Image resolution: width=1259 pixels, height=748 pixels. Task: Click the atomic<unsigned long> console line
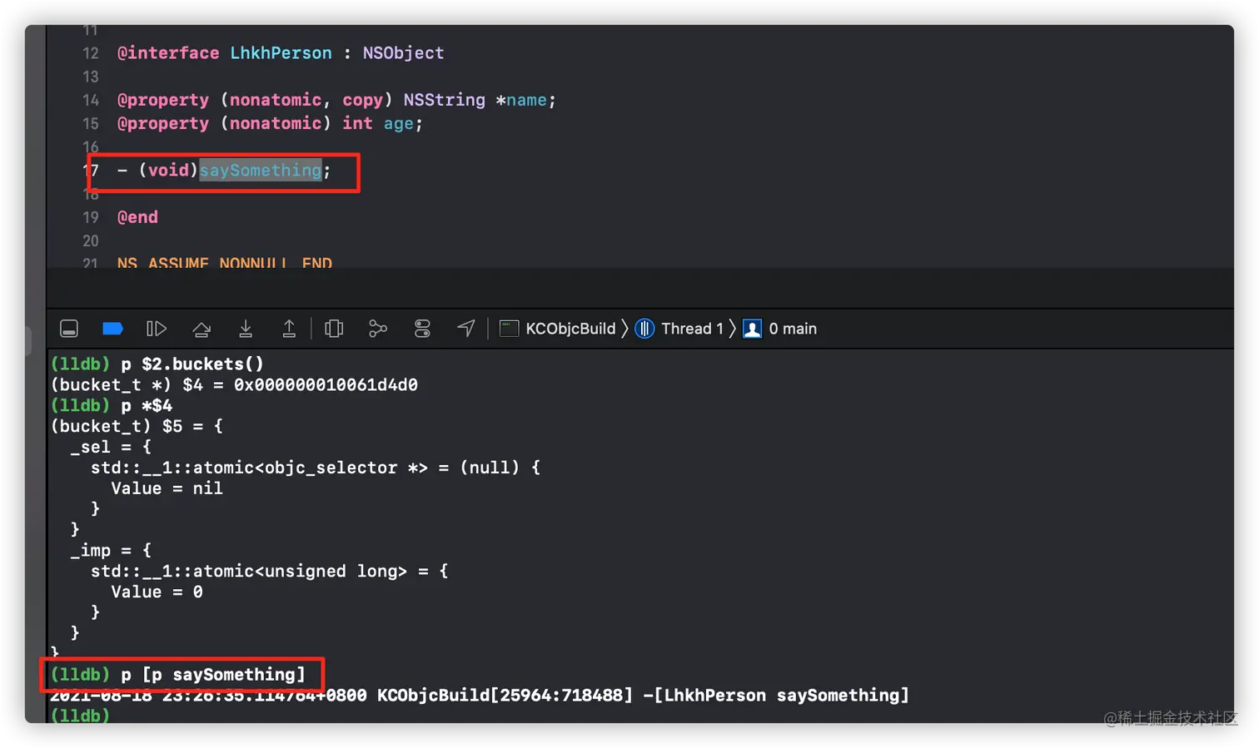(x=269, y=572)
